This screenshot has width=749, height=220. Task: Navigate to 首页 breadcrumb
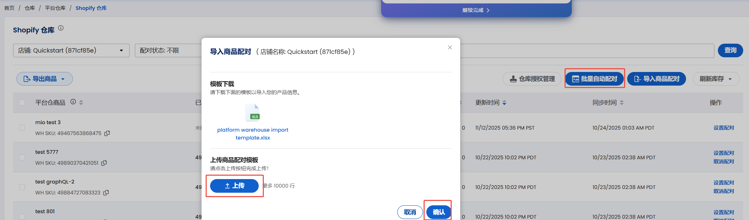(x=9, y=8)
